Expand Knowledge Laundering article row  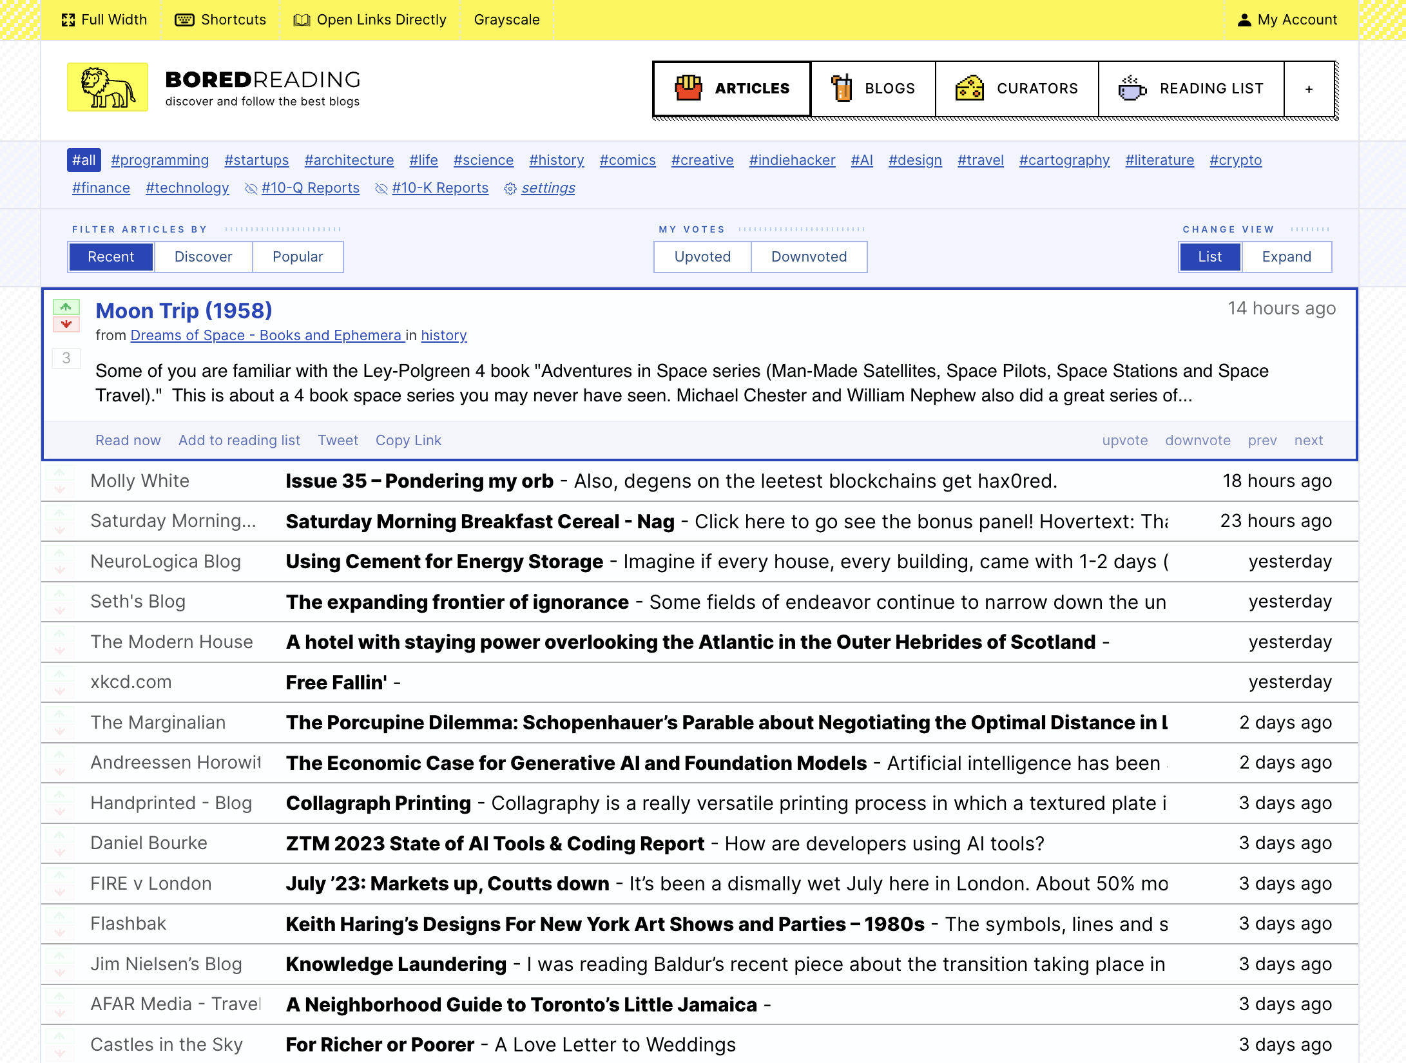tap(700, 964)
